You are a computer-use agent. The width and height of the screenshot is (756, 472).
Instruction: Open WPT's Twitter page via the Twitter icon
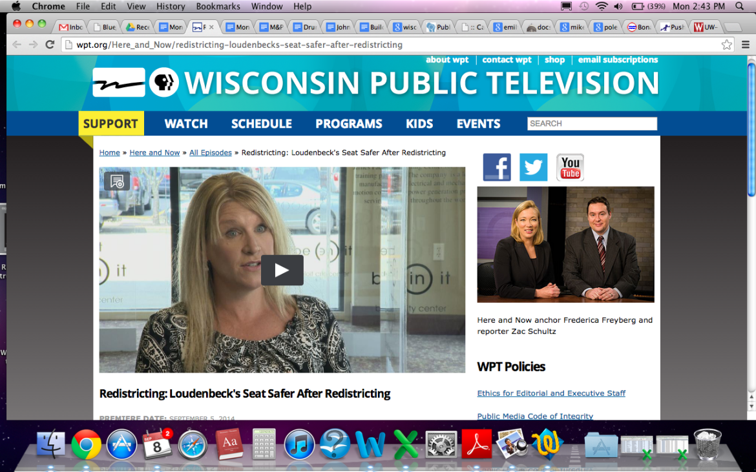533,167
